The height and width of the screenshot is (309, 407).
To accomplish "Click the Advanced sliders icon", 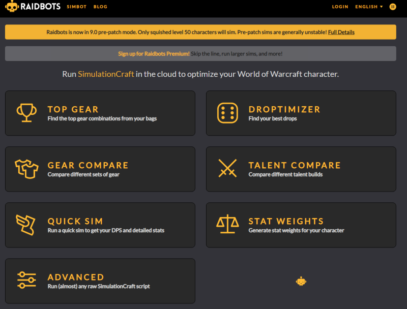I will pos(26,280).
